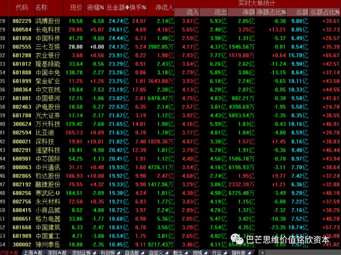Select the 中国银河 stock row

(170, 99)
